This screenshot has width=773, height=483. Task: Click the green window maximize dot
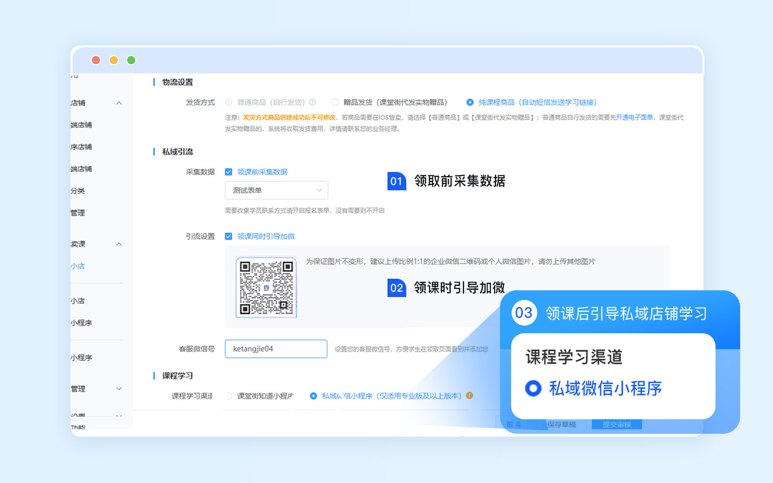[x=131, y=60]
